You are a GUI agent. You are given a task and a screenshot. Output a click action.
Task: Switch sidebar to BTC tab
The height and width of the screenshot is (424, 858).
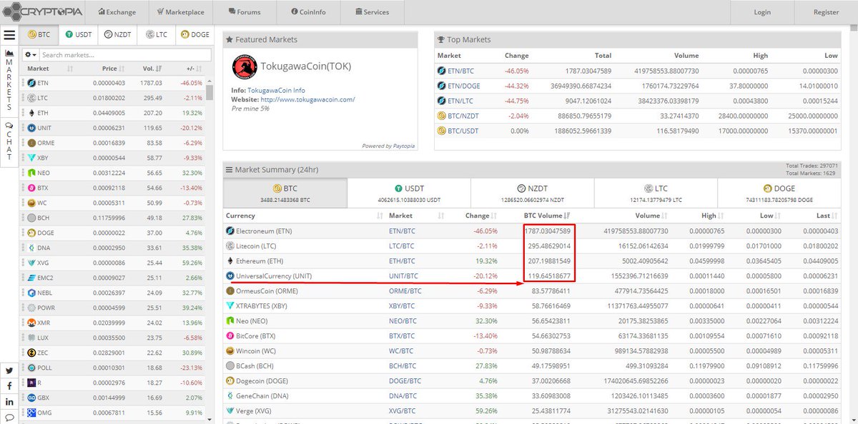(x=39, y=34)
